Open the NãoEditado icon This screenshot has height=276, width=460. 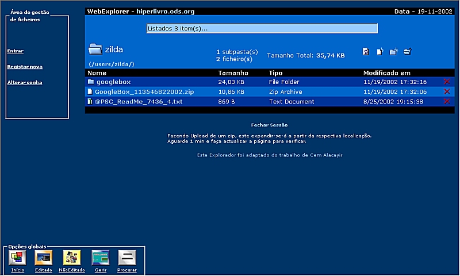coord(71,258)
